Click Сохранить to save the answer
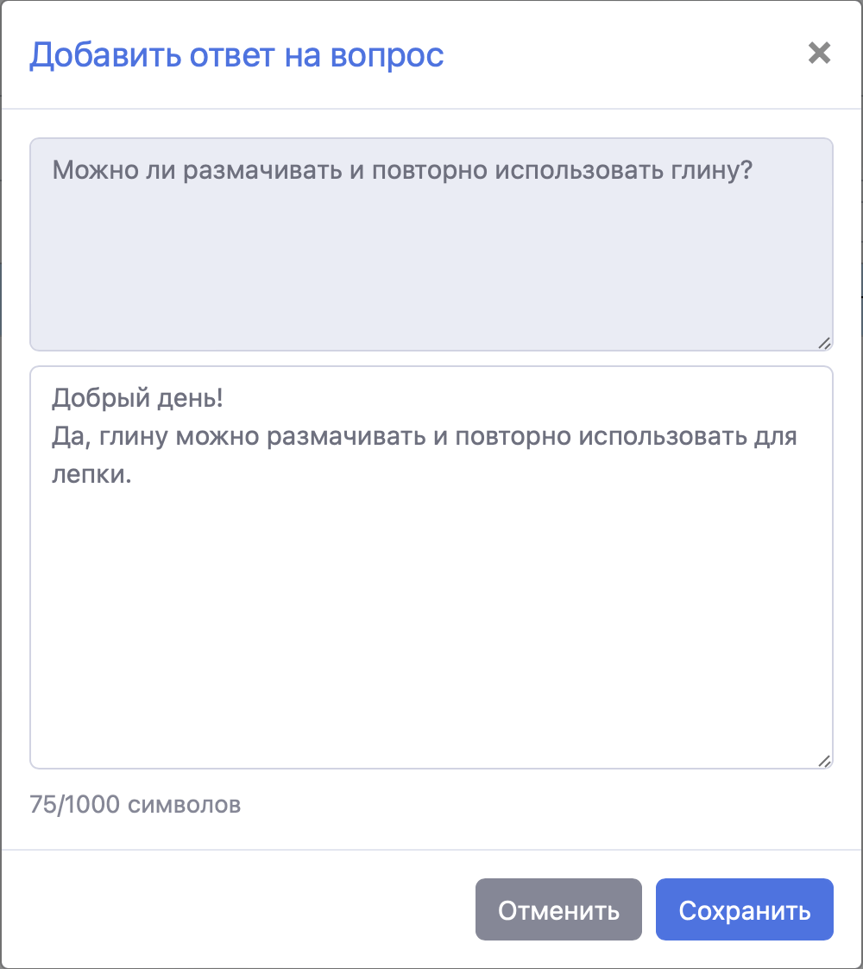863x969 pixels. point(744,909)
